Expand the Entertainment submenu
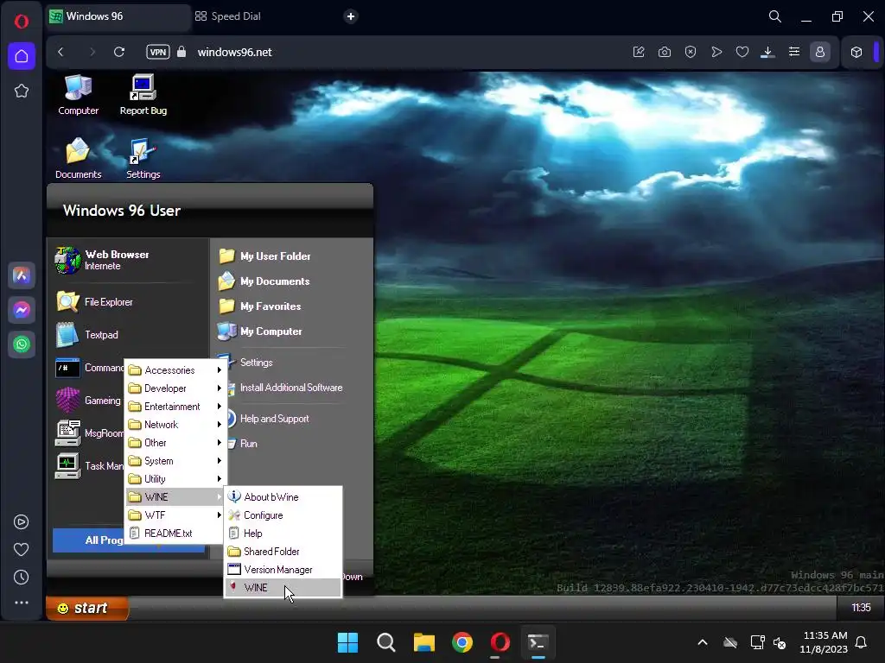The image size is (885, 663). pyautogui.click(x=175, y=407)
